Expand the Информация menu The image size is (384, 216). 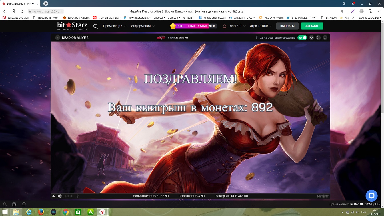click(143, 26)
